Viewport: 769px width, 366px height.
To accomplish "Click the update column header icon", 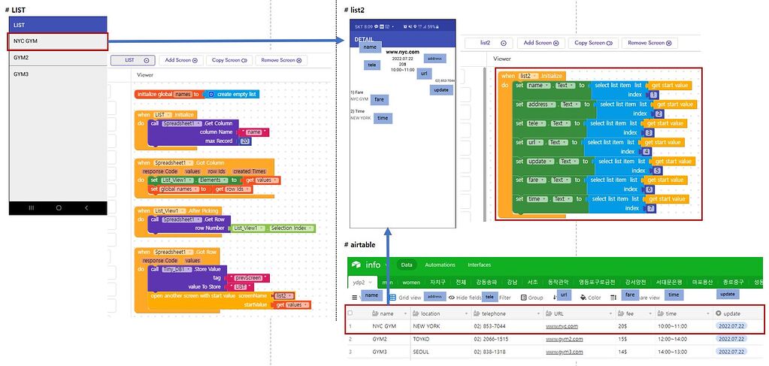I will tap(719, 313).
